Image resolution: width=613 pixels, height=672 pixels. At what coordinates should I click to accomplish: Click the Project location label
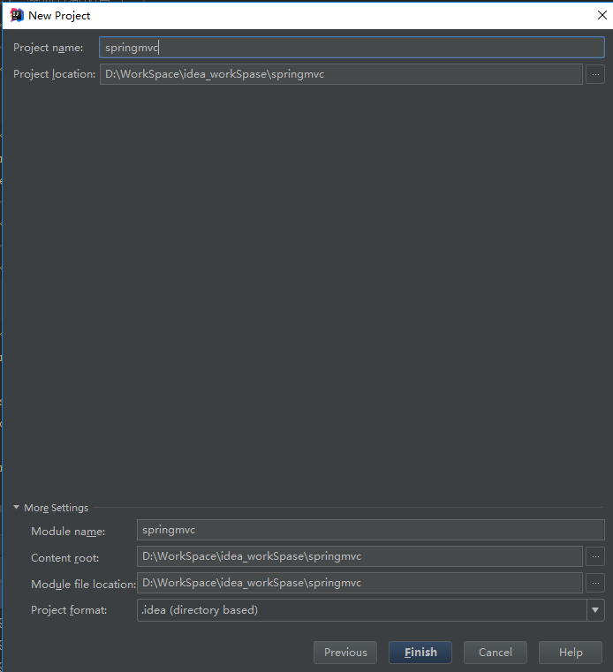coord(55,74)
